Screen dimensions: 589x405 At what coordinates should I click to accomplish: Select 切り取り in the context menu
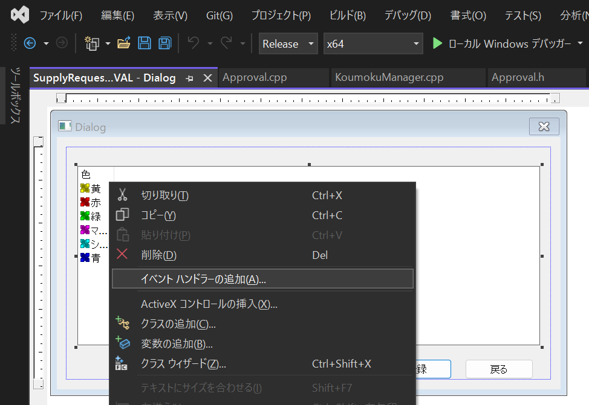[164, 195]
